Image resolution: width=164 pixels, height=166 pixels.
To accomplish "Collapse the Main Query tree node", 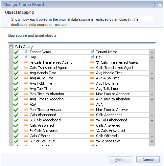I will [11, 47].
